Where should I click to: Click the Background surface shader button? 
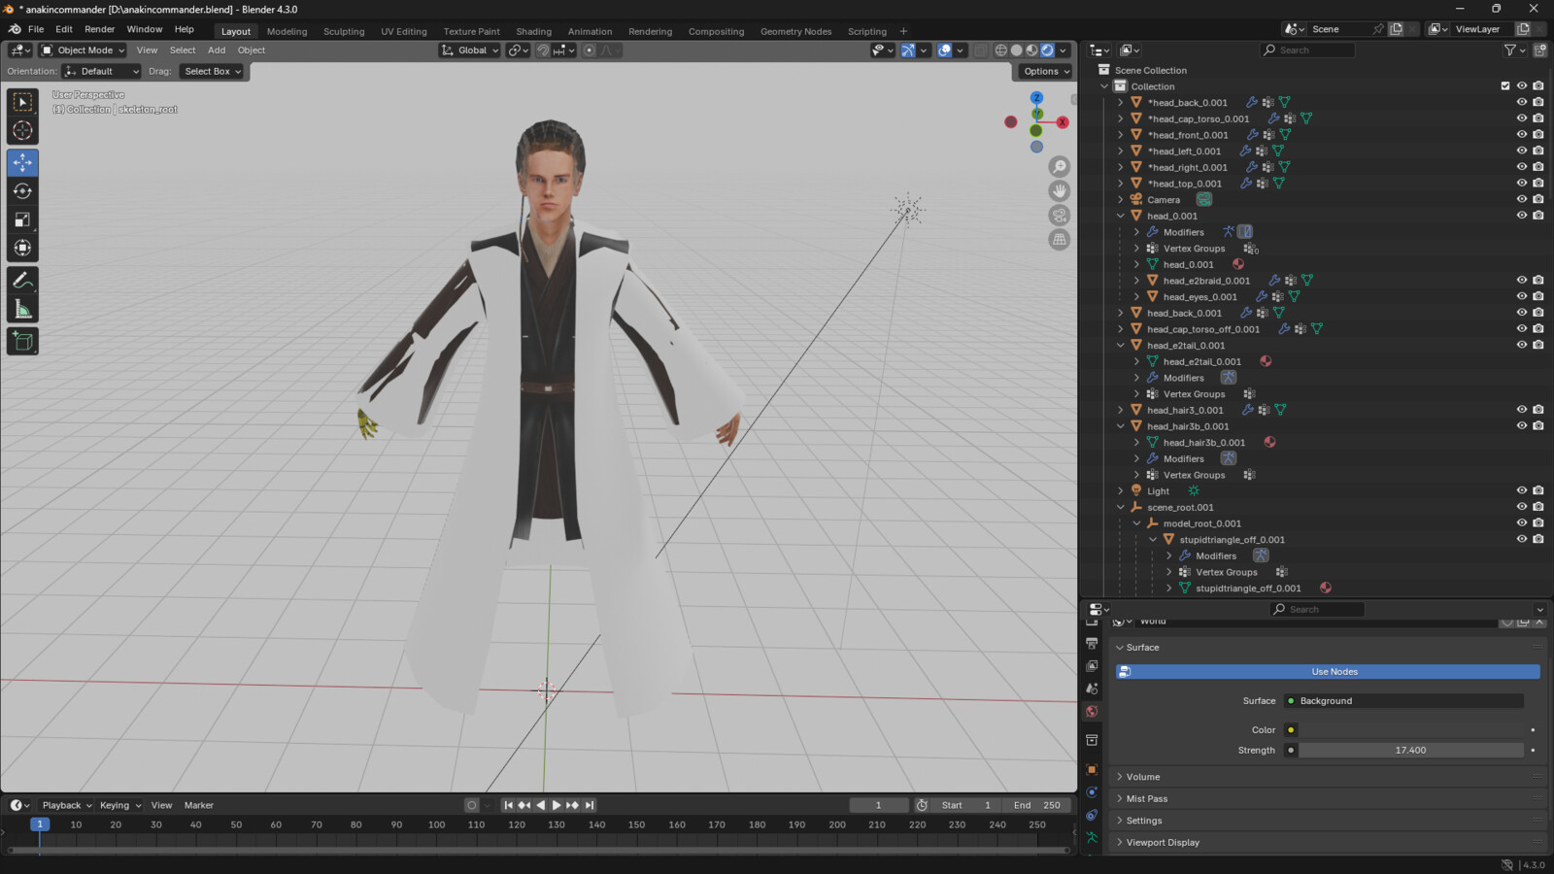(x=1403, y=701)
